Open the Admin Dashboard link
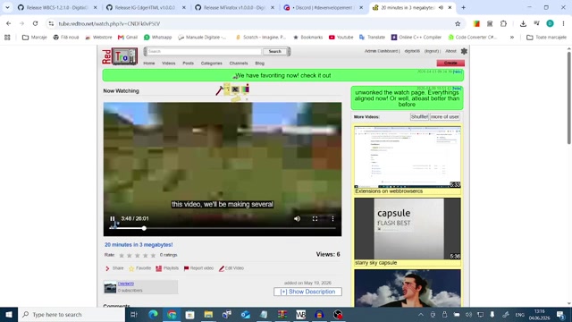The image size is (572, 322). coord(382,51)
